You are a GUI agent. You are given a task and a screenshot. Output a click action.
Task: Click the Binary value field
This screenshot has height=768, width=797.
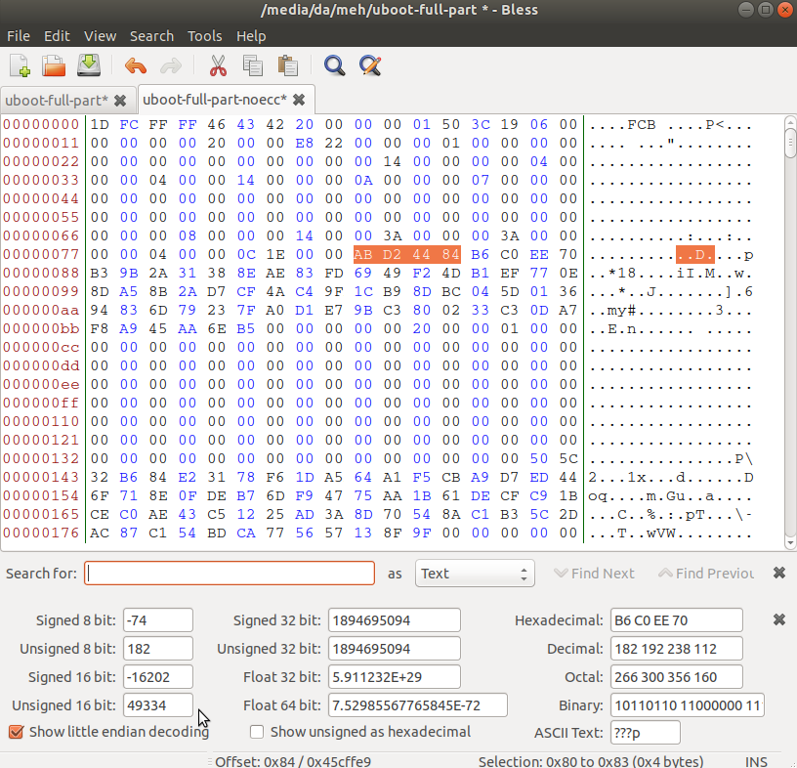688,705
